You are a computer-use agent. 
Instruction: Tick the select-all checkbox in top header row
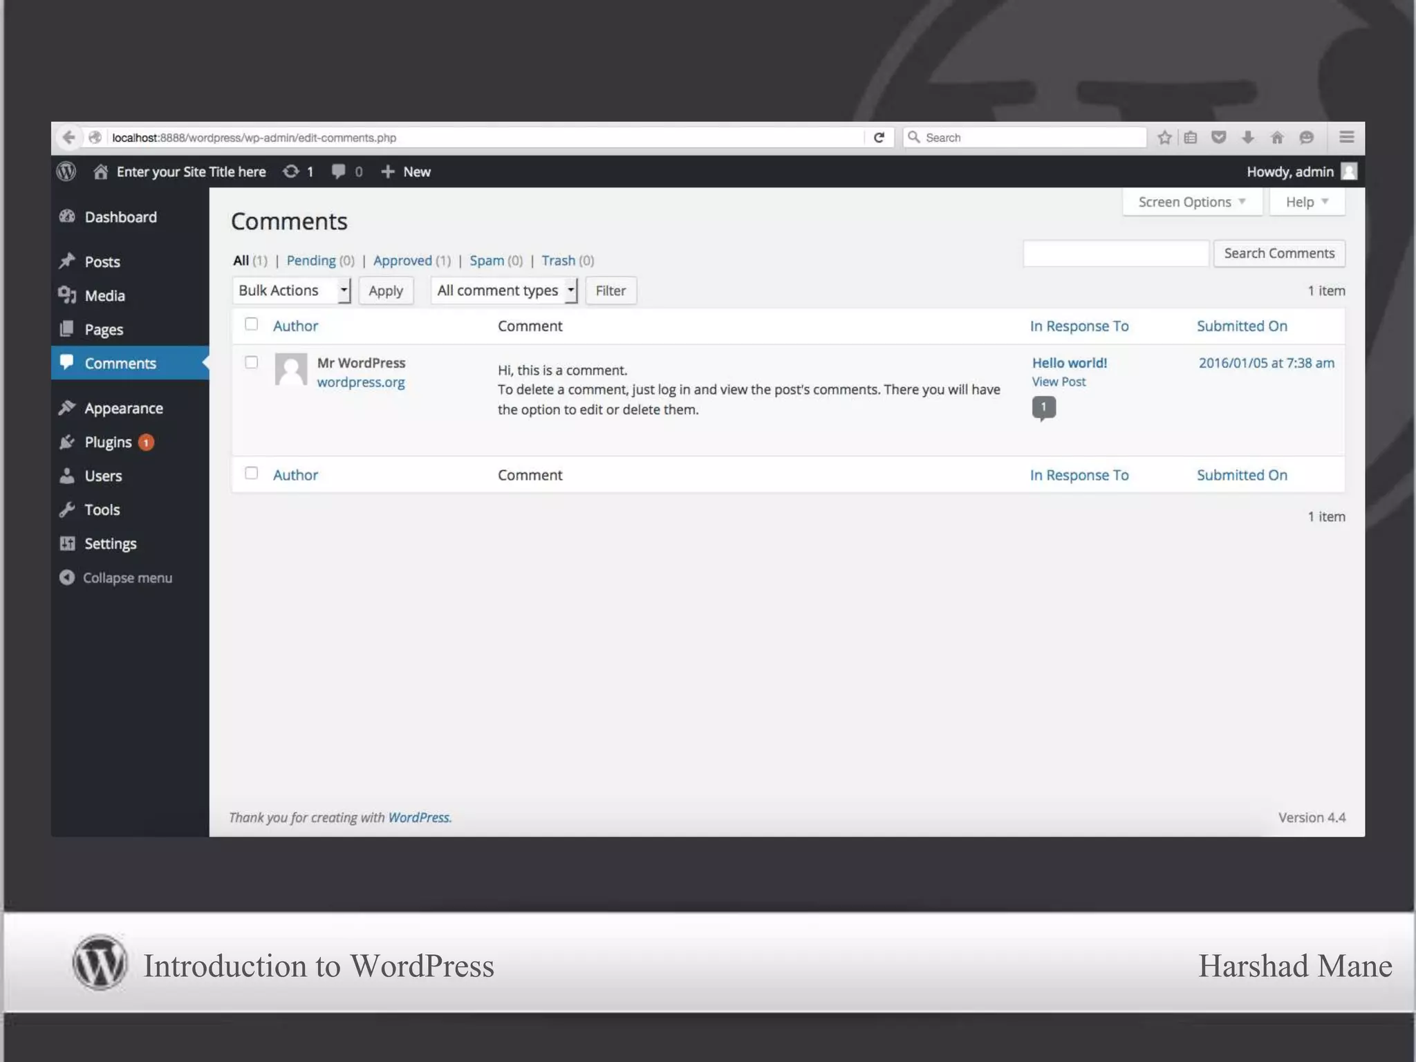pos(251,324)
